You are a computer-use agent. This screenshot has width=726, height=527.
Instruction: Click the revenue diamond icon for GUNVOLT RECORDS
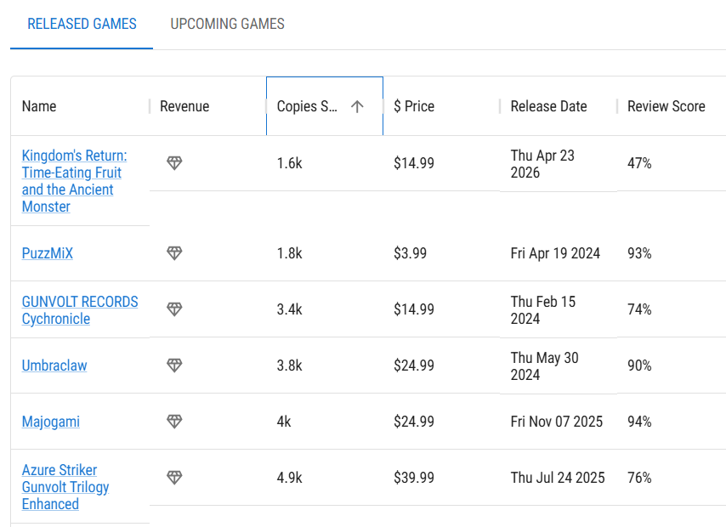coord(174,309)
